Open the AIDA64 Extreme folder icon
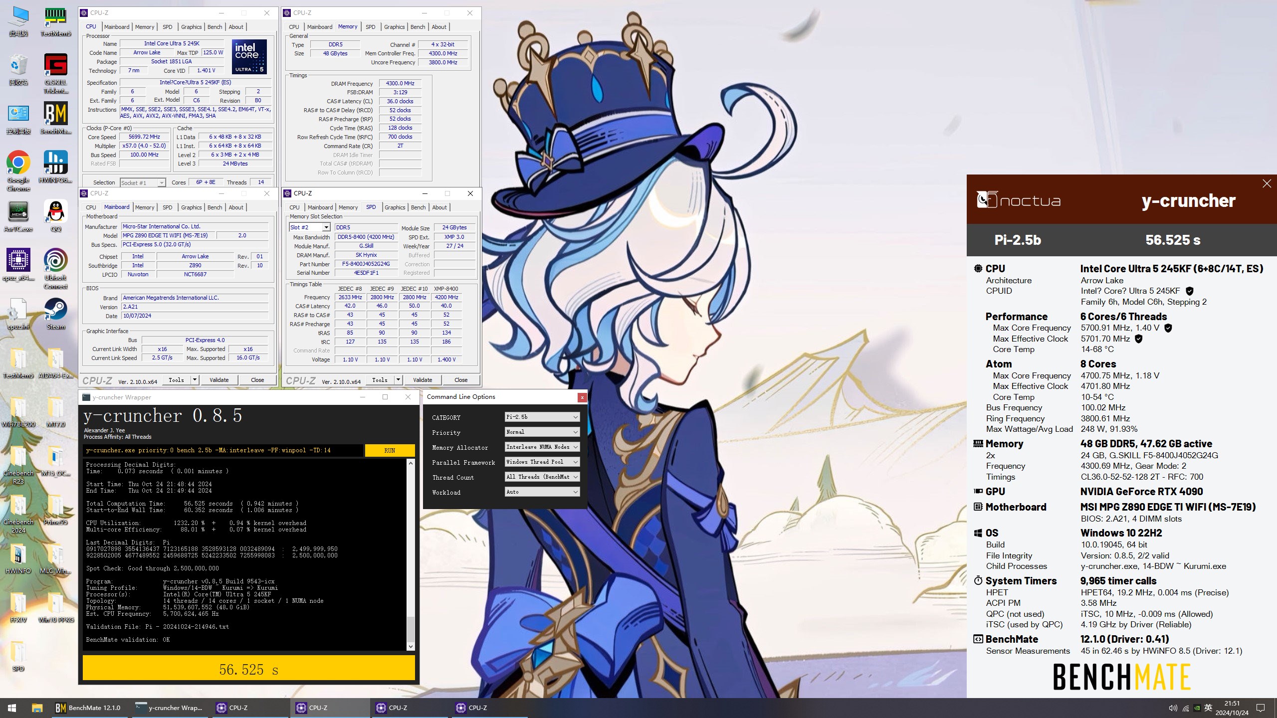1277x718 pixels. 55,362
